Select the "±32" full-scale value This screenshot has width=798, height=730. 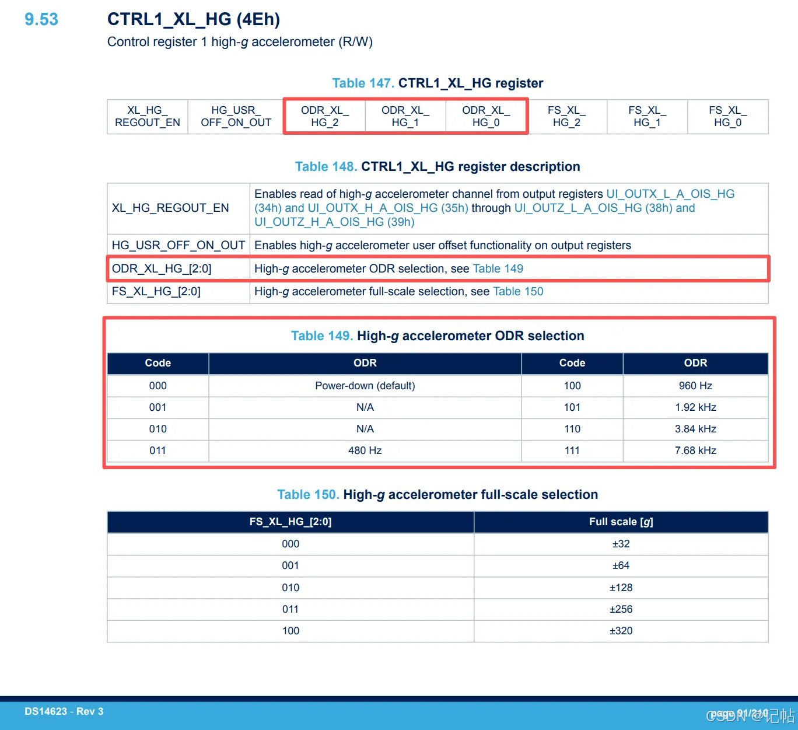[621, 544]
